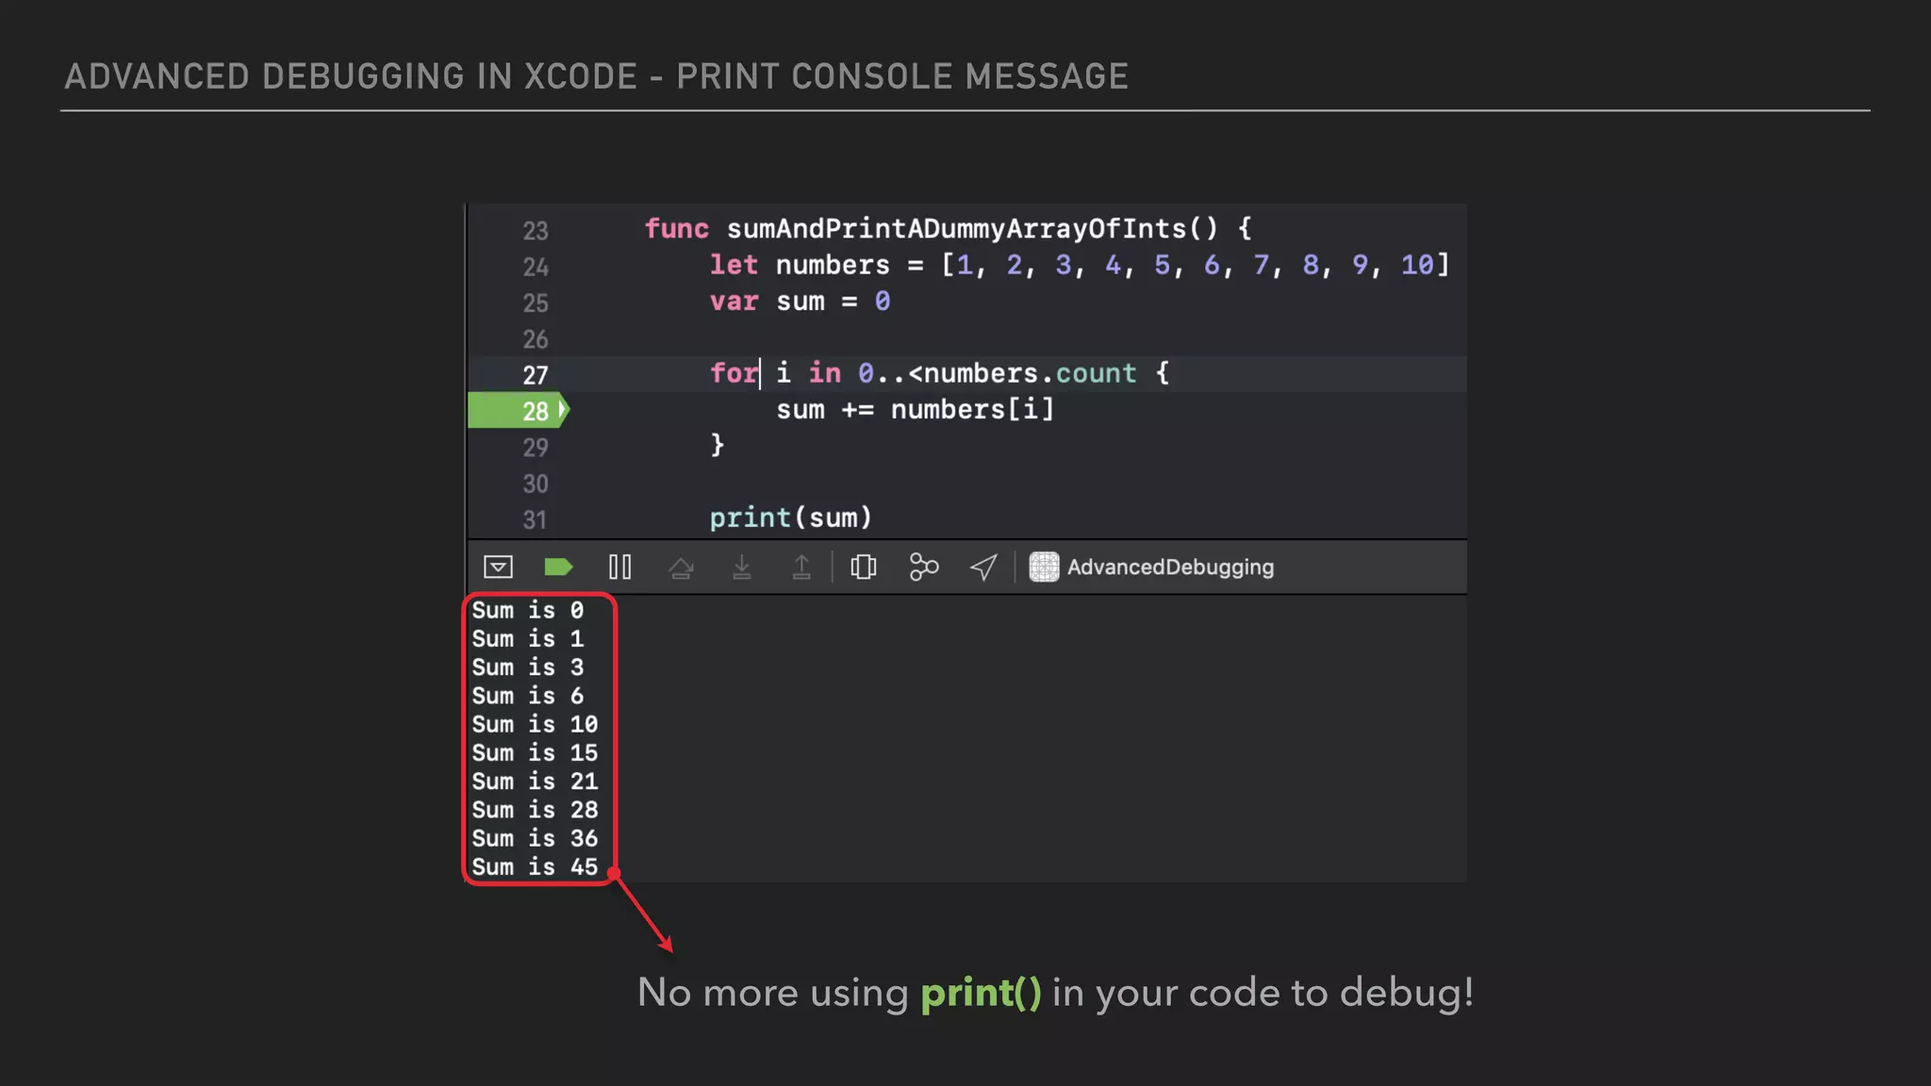The height and width of the screenshot is (1086, 1931).
Task: Open the Debug View Hierarchy icon
Action: [x=864, y=567]
